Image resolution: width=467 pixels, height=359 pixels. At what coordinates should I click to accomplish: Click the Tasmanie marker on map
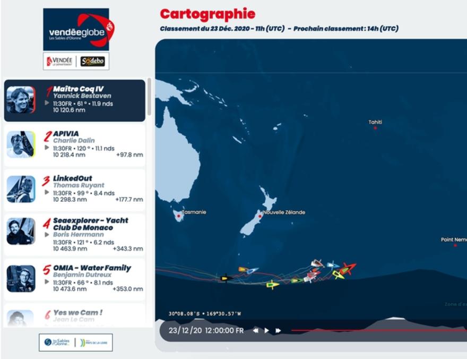[x=179, y=216]
